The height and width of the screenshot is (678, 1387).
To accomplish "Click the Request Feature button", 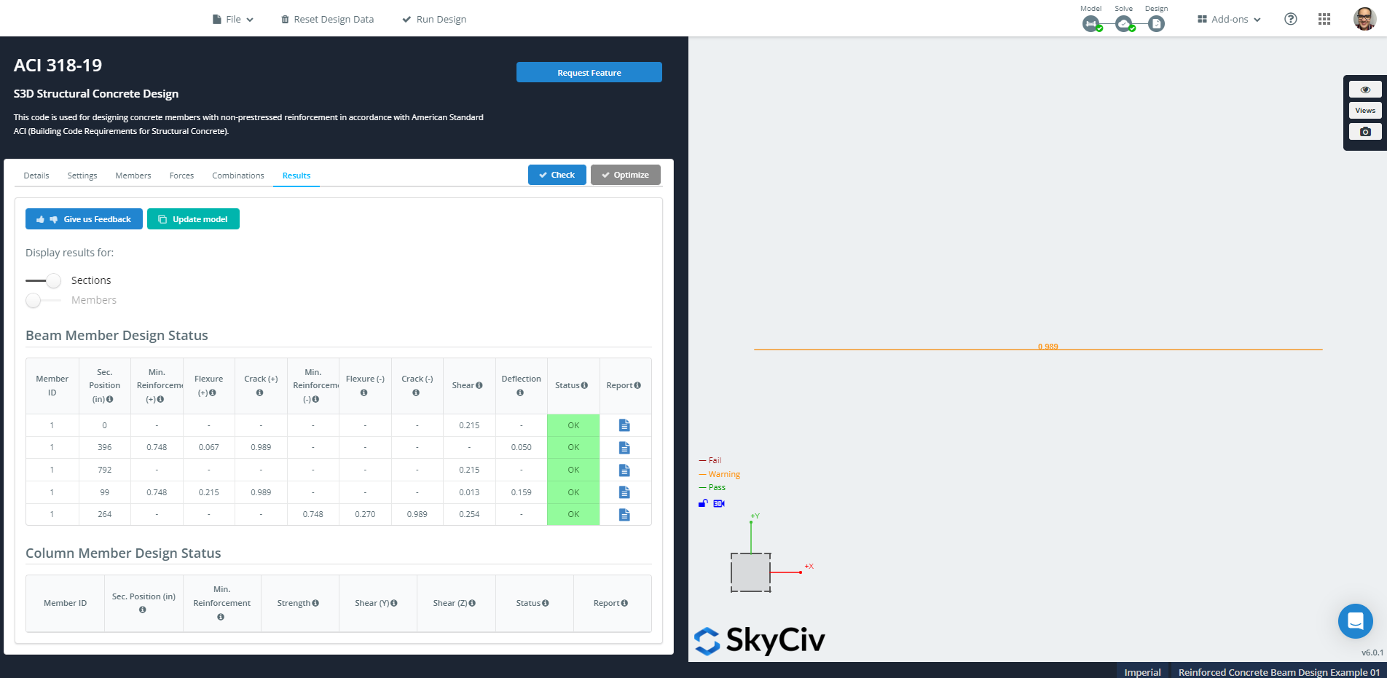I will [589, 72].
